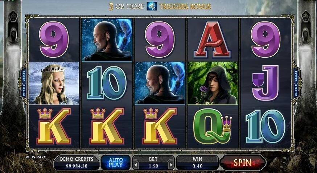Click the purple J symbol

pyautogui.click(x=265, y=83)
